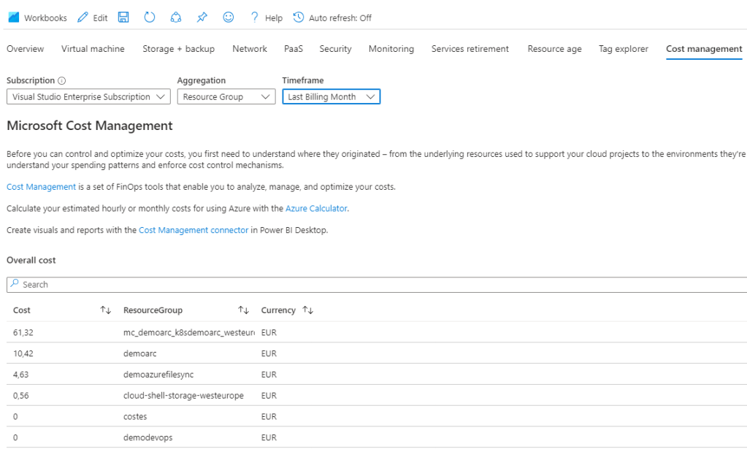Viewport: 747px width, 449px height.
Task: Open the Tag explorer tab
Action: (623, 49)
